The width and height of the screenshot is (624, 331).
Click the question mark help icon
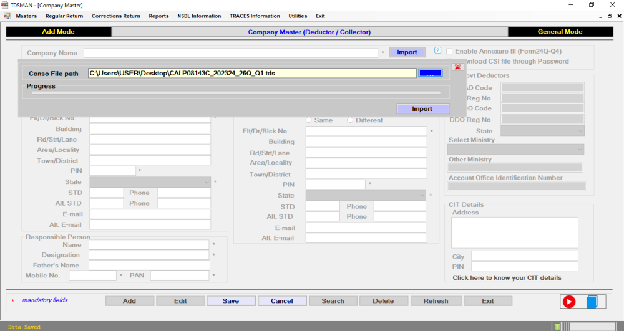click(437, 51)
